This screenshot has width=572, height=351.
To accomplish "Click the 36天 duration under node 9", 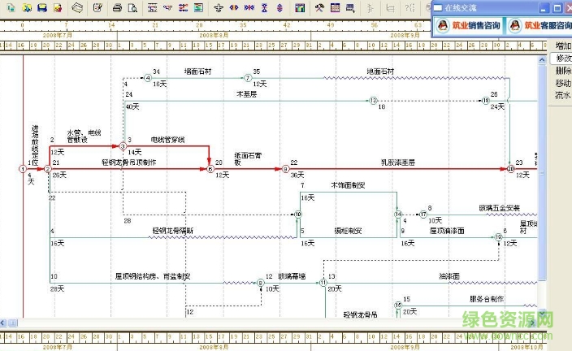I will pos(297,175).
